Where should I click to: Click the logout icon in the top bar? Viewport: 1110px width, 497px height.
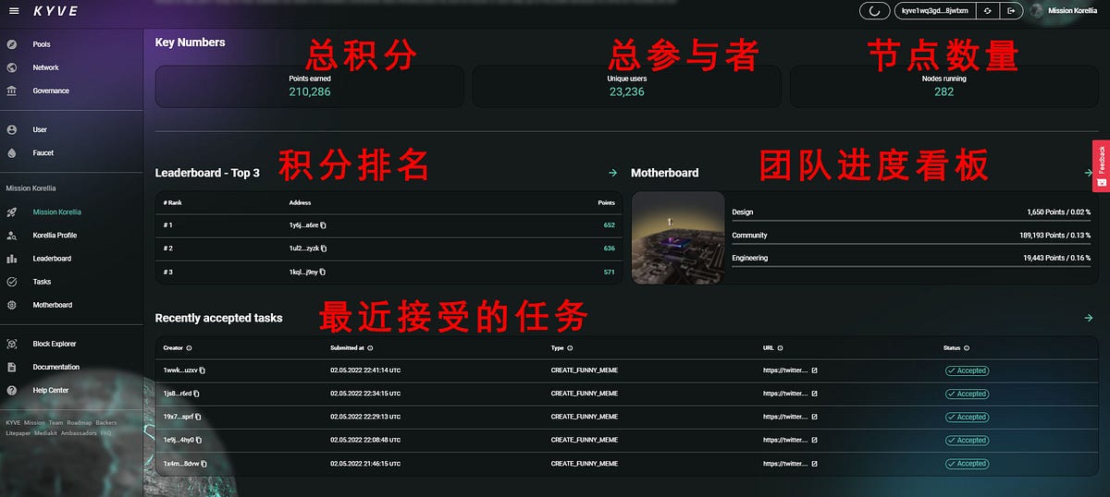(x=1011, y=11)
